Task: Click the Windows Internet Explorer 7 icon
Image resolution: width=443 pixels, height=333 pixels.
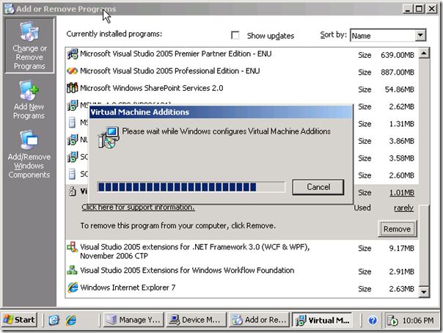Action: point(73,288)
